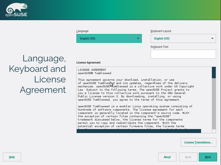Image resolution: width=221 pixels, height=165 pixels.
Task: Abort the installation
Action: pyautogui.click(x=167, y=157)
